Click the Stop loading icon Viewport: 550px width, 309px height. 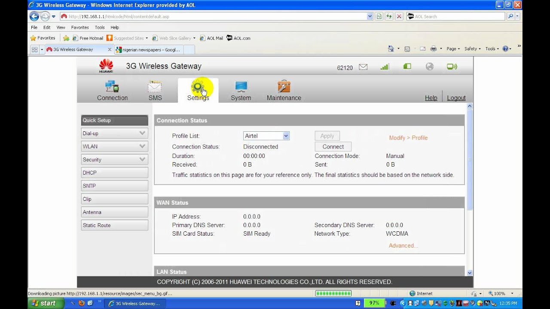(x=399, y=16)
